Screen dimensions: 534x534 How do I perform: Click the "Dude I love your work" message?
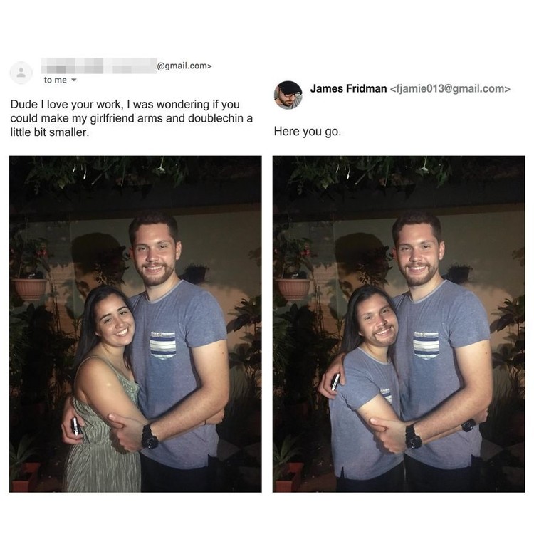[x=132, y=118]
